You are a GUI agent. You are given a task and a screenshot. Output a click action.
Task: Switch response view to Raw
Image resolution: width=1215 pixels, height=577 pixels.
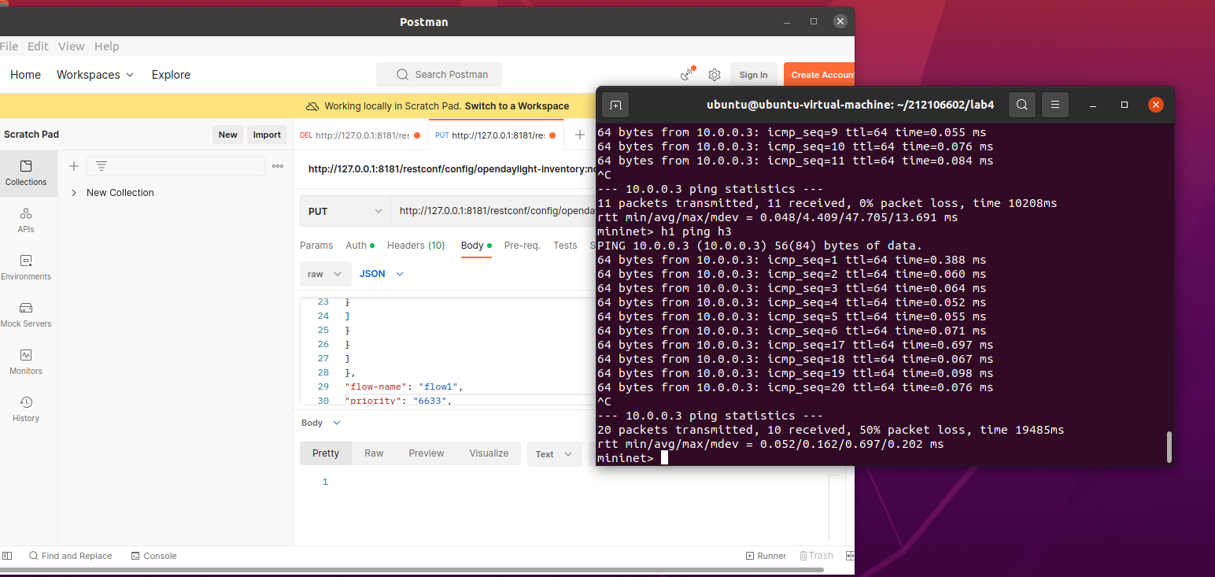374,453
